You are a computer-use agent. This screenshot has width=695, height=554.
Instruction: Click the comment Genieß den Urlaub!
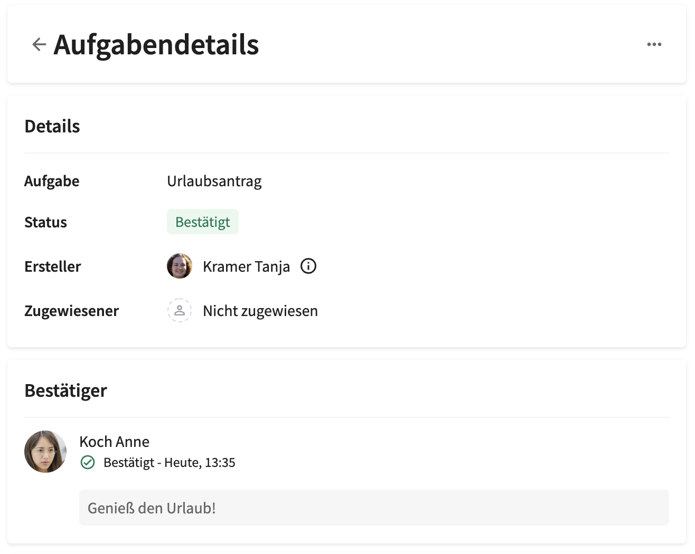coord(153,508)
